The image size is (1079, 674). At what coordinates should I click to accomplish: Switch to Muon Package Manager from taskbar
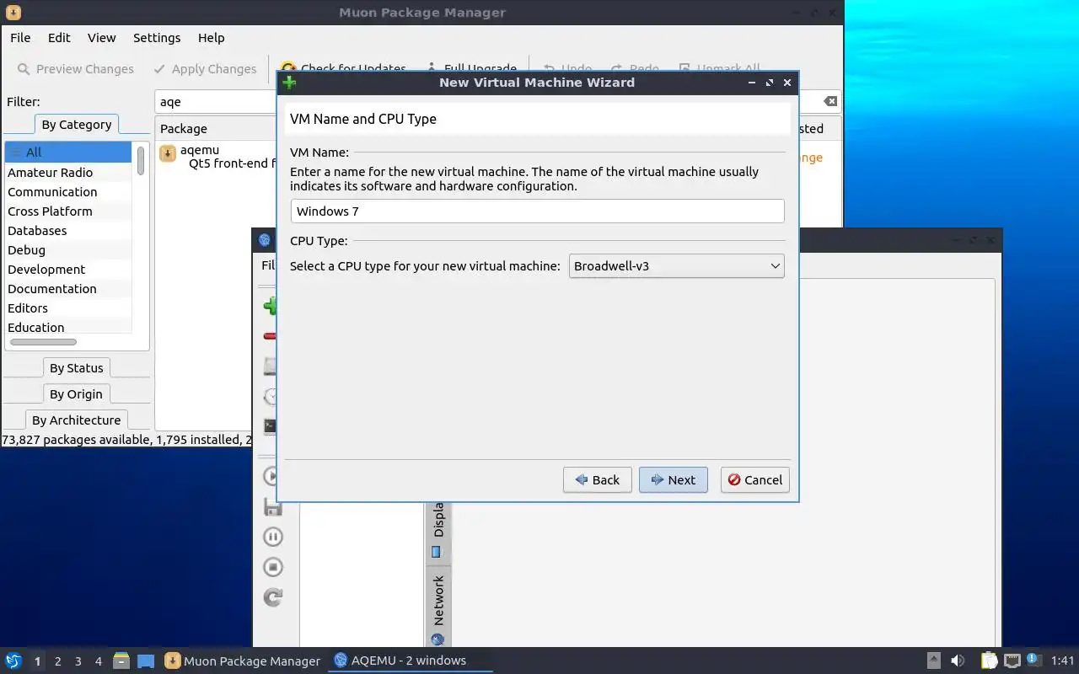[x=243, y=661]
